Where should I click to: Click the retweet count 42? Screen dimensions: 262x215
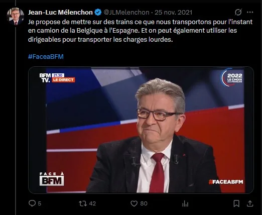(x=92, y=203)
